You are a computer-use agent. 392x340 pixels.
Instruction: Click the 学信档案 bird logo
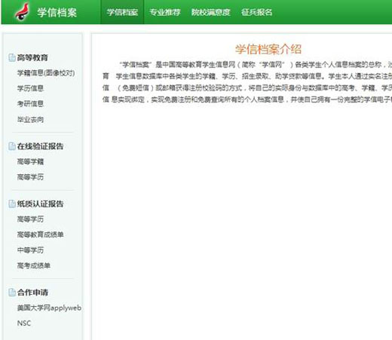click(22, 12)
